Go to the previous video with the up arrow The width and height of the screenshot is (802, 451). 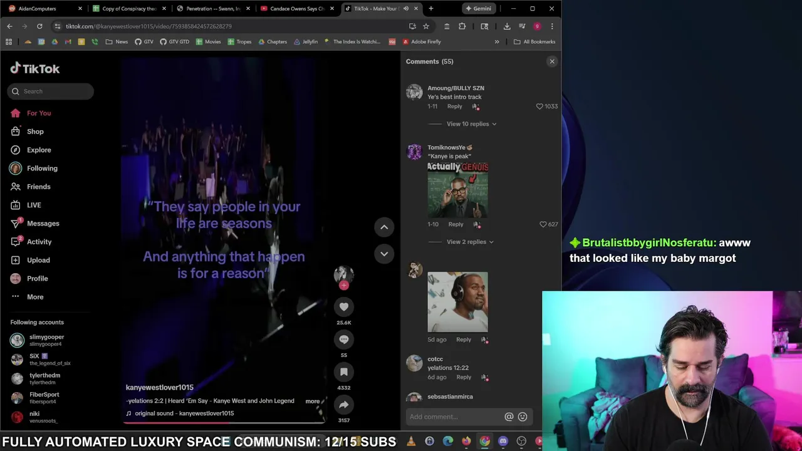point(384,227)
